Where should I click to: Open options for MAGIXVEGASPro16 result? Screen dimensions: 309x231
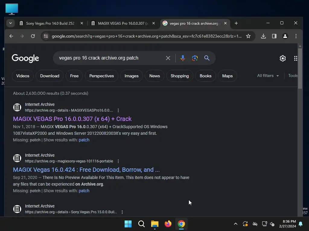pyautogui.click(x=118, y=110)
